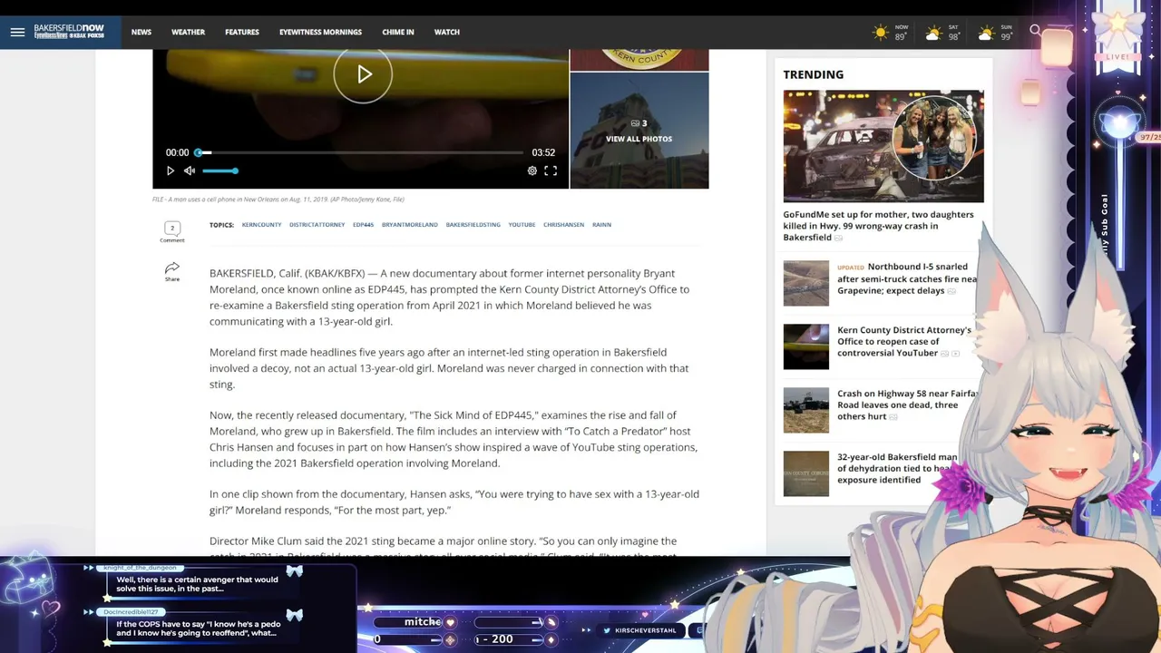Open the News menu
The image size is (1161, 653).
point(141,32)
